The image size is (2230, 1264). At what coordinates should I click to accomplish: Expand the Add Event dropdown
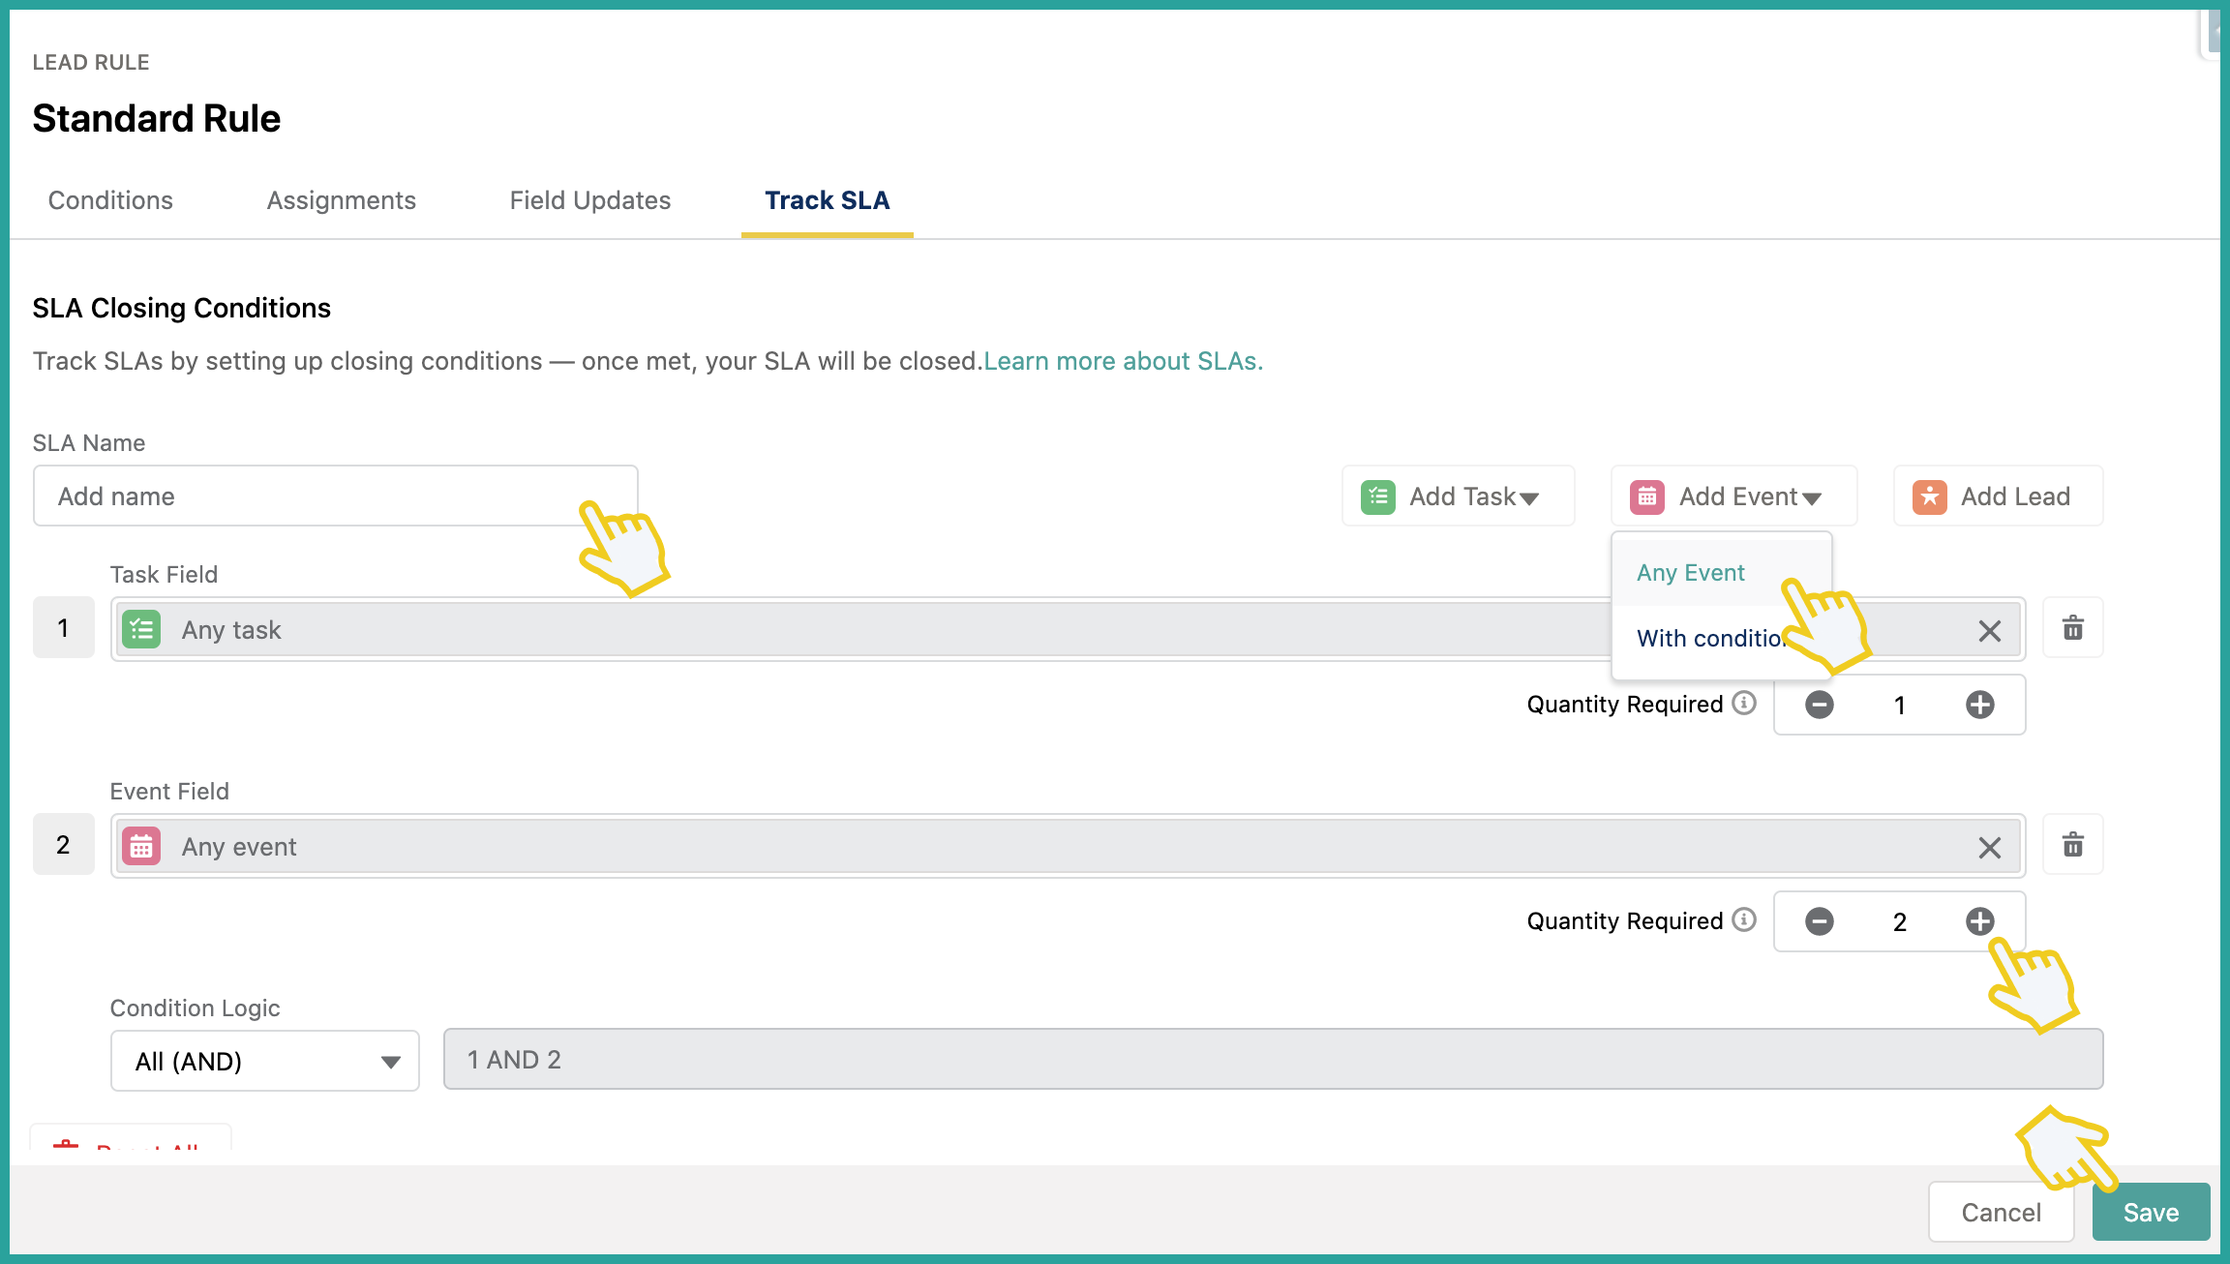[x=1733, y=497]
